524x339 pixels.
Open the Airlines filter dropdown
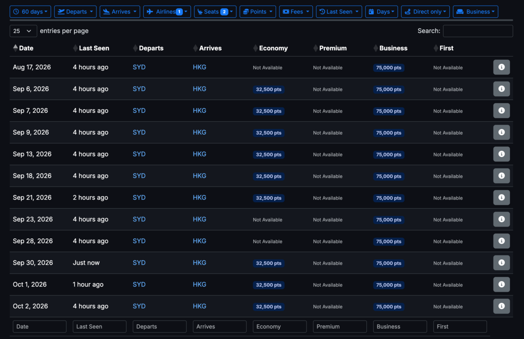tap(167, 12)
